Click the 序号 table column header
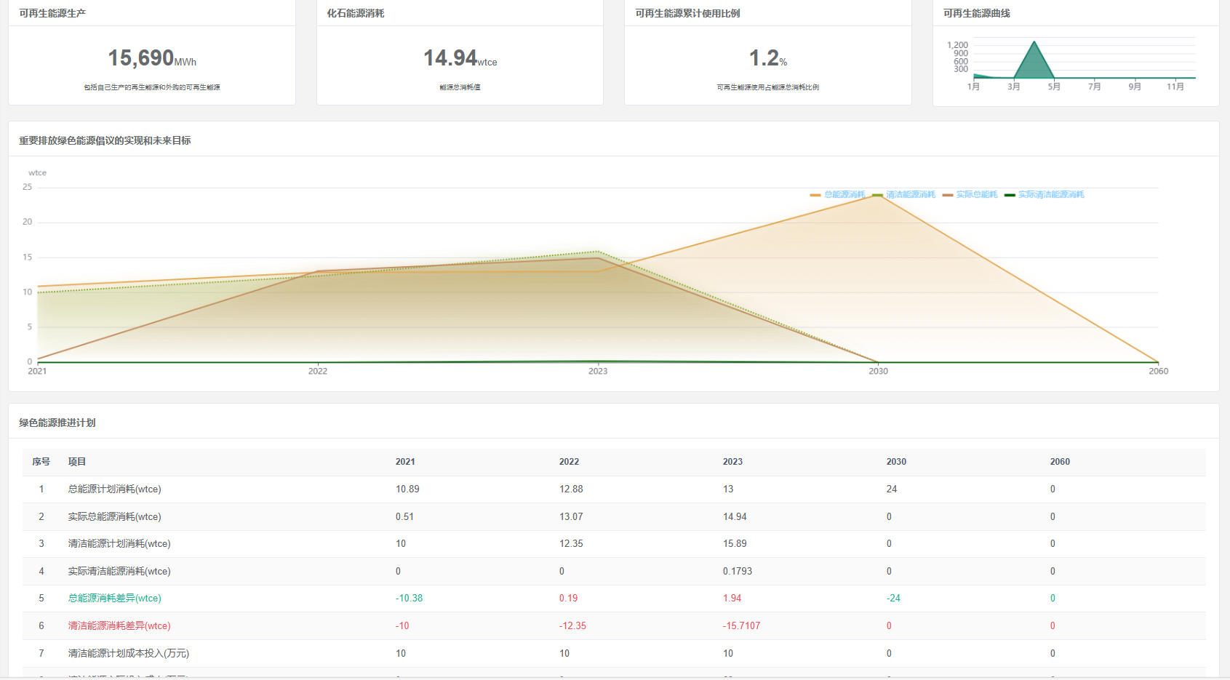 coord(41,462)
